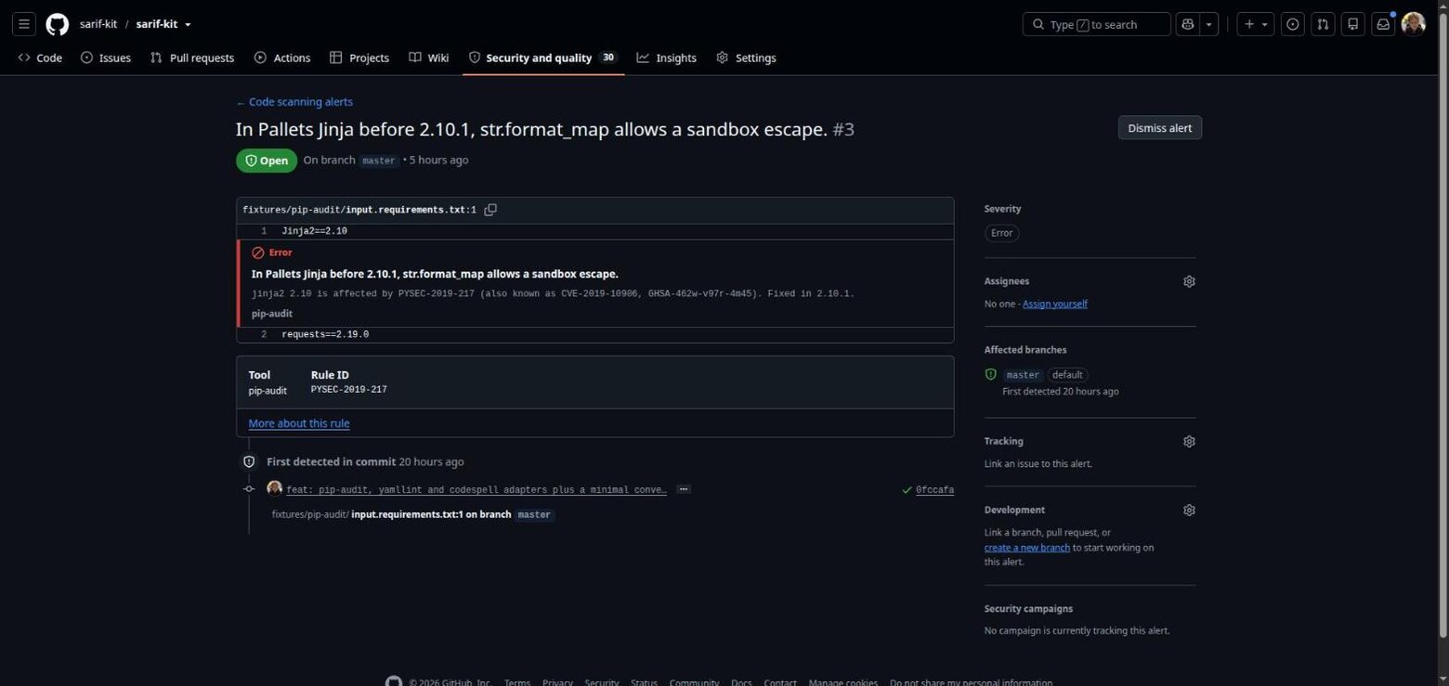The height and width of the screenshot is (686, 1449).
Task: Open commit hash 0fccafa
Action: [934, 489]
